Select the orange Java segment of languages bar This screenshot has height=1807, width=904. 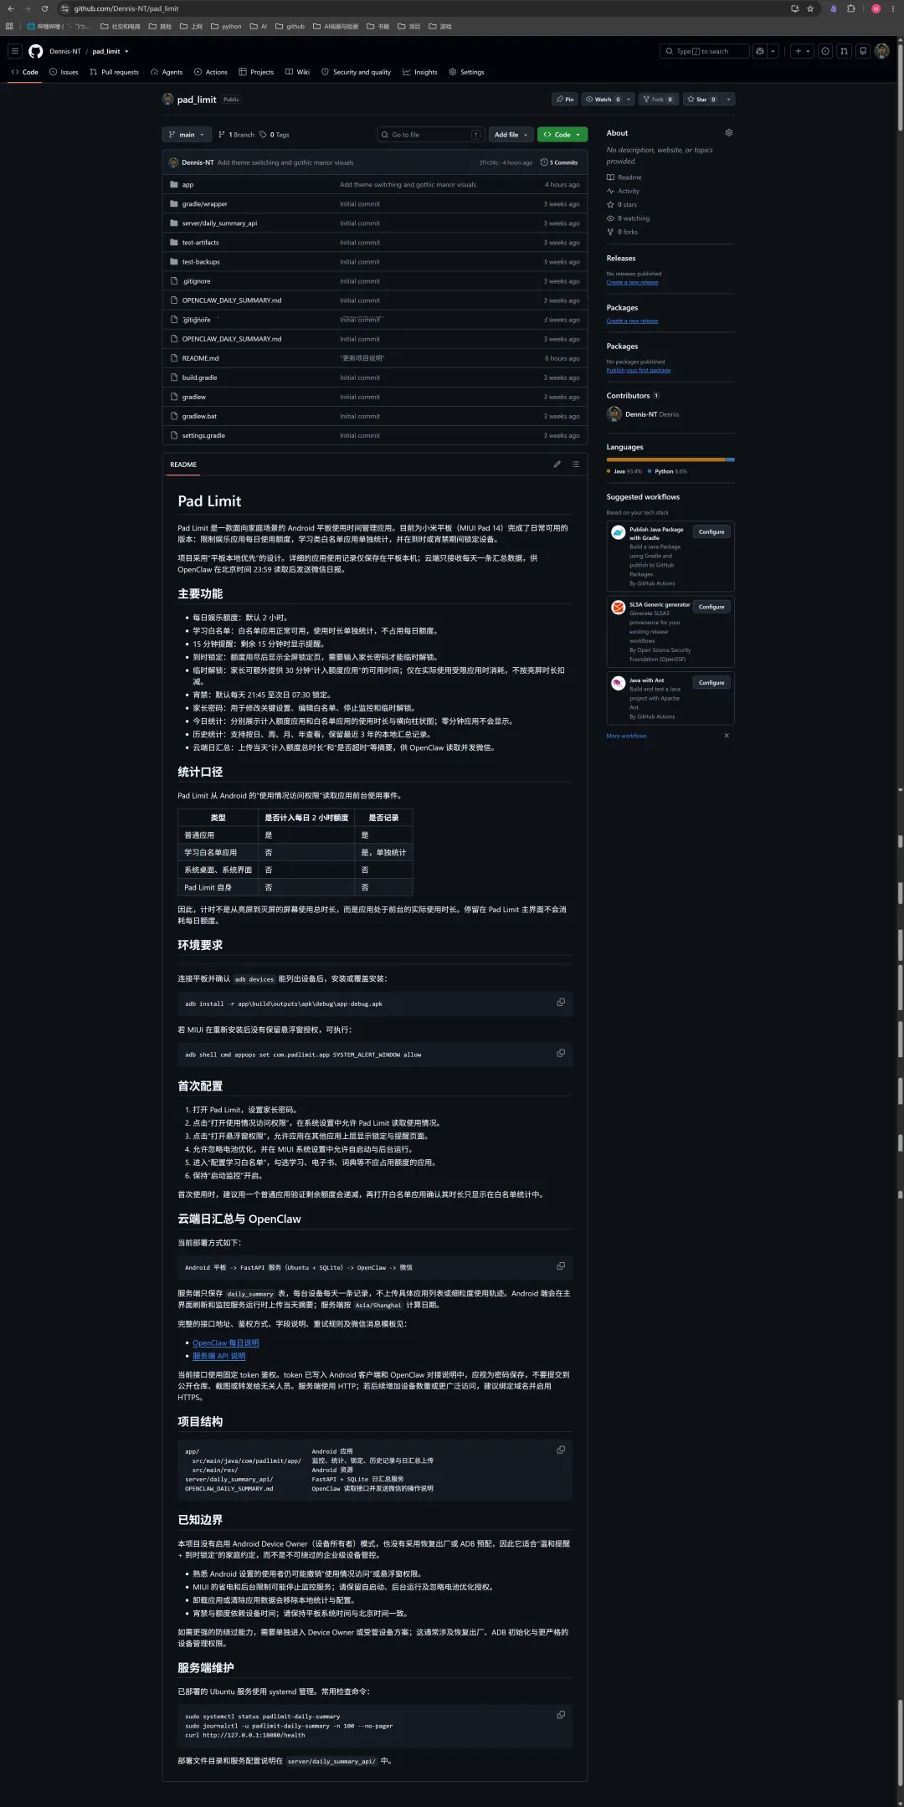pos(665,459)
